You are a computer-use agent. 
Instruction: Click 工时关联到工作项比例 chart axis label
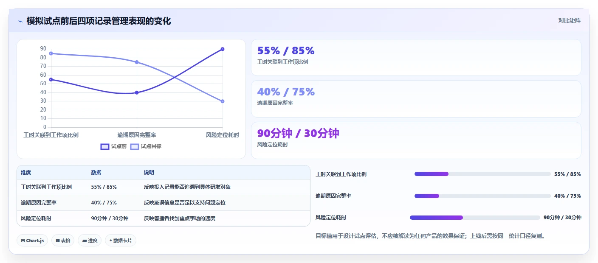pyautogui.click(x=51, y=135)
